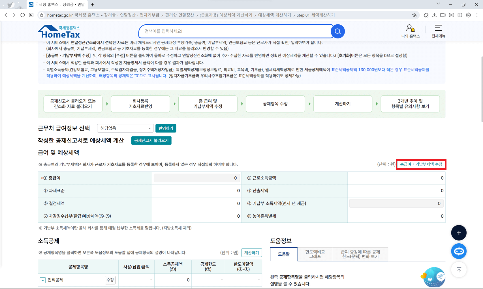Click the dark floating plus icon
This screenshot has height=289, width=483.
pos(459,233)
